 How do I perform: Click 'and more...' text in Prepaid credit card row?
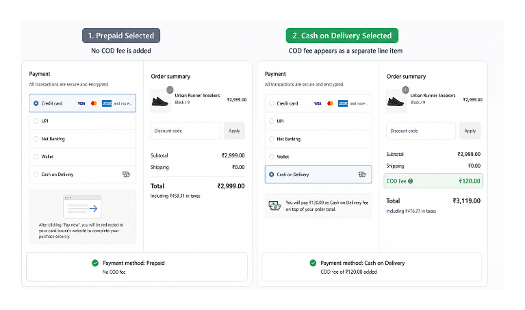pos(123,103)
